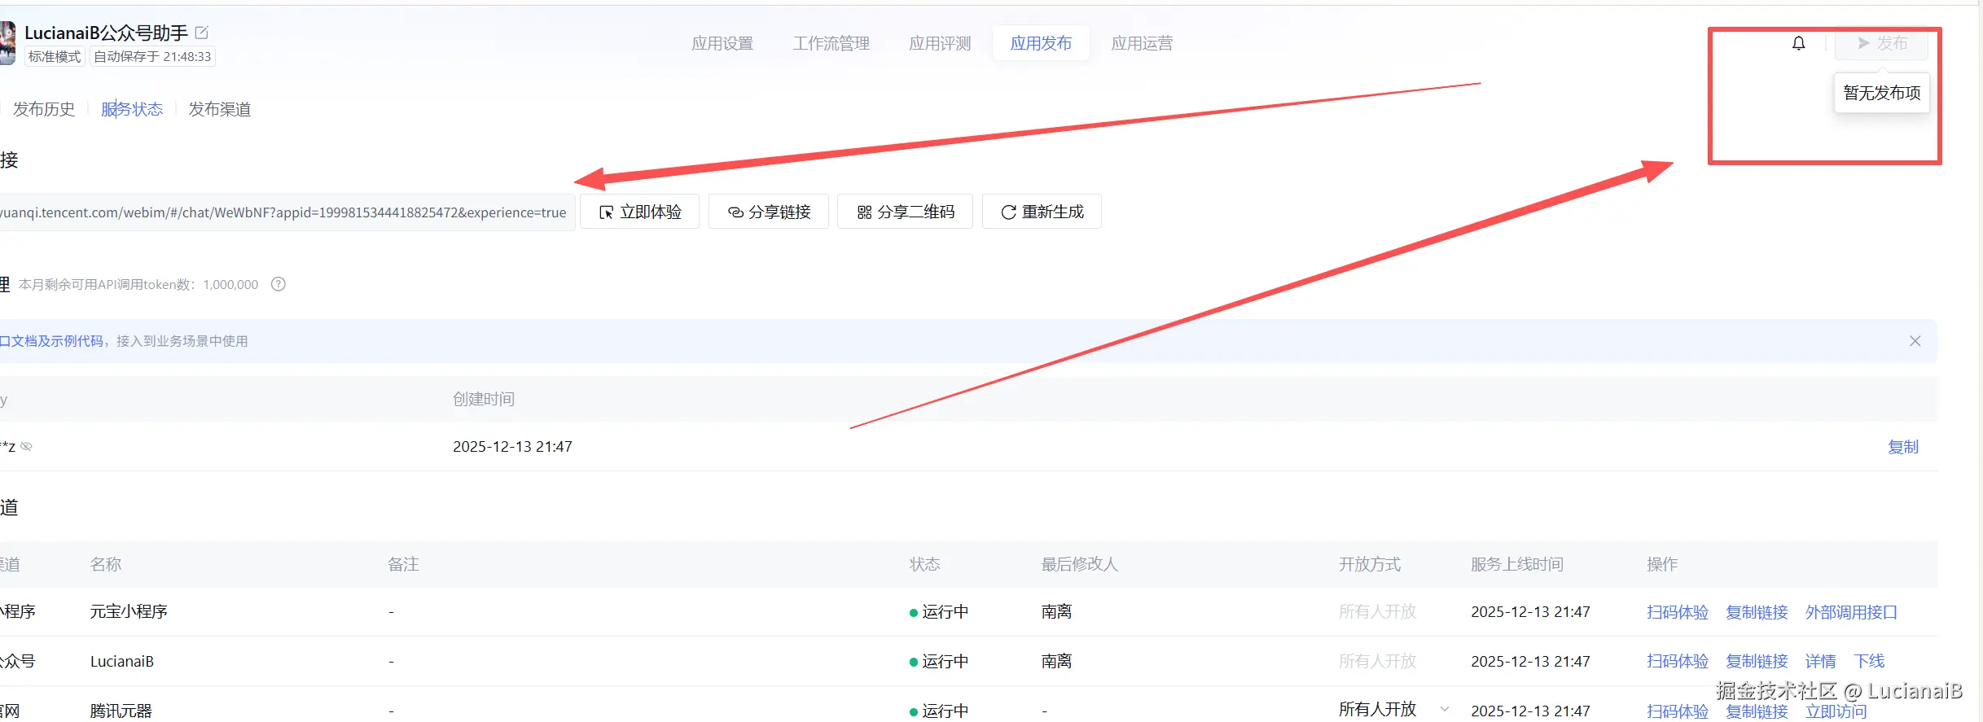Close the blue info banner

point(1915,341)
